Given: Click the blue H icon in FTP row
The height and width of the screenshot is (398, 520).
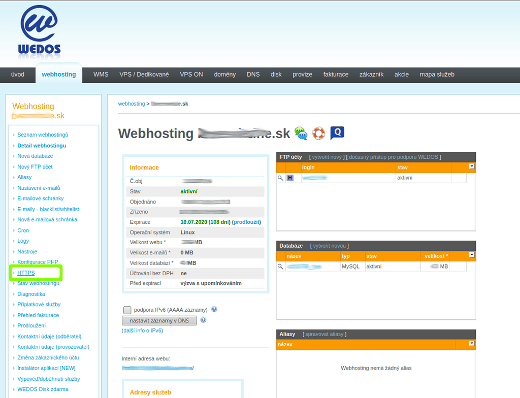Looking at the screenshot, I should point(290,178).
